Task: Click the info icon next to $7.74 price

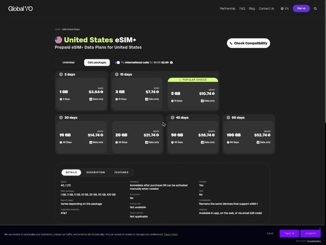Action: tap(157, 92)
